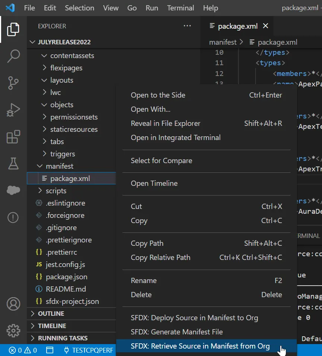Open the Testing beaker view

13,163
